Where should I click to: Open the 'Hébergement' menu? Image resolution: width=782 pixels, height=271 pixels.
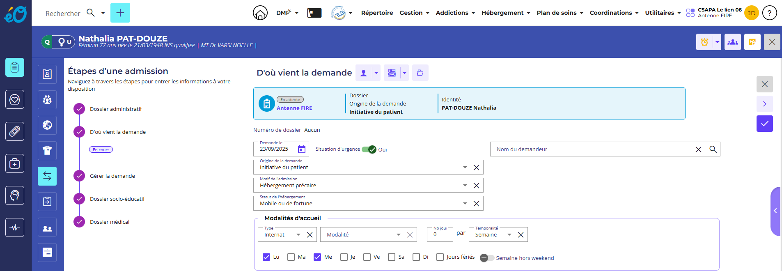(x=505, y=13)
